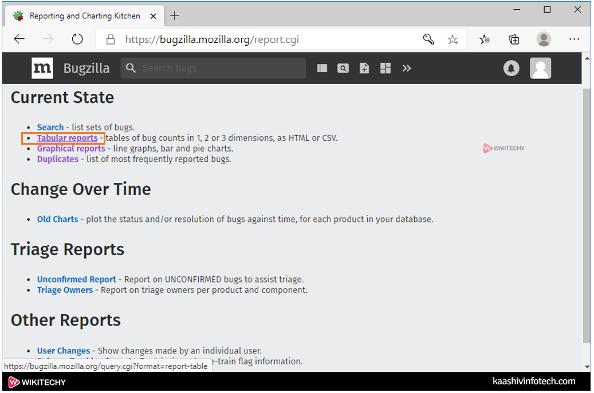Image resolution: width=594 pixels, height=393 pixels.
Task: Click the Bugzilla notifications bell icon
Action: click(511, 68)
